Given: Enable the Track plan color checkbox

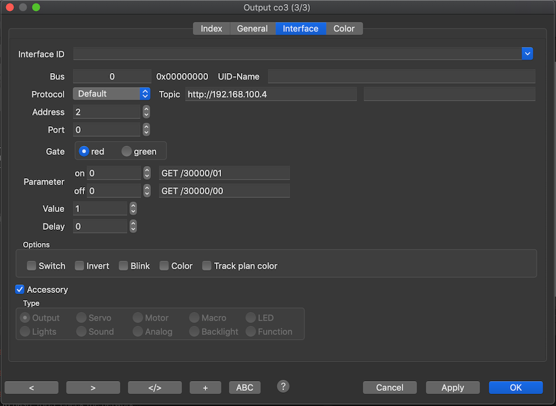Looking at the screenshot, I should [x=207, y=266].
